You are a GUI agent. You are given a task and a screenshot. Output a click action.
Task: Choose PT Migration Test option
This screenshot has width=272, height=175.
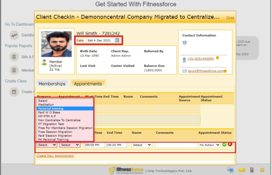(65, 124)
